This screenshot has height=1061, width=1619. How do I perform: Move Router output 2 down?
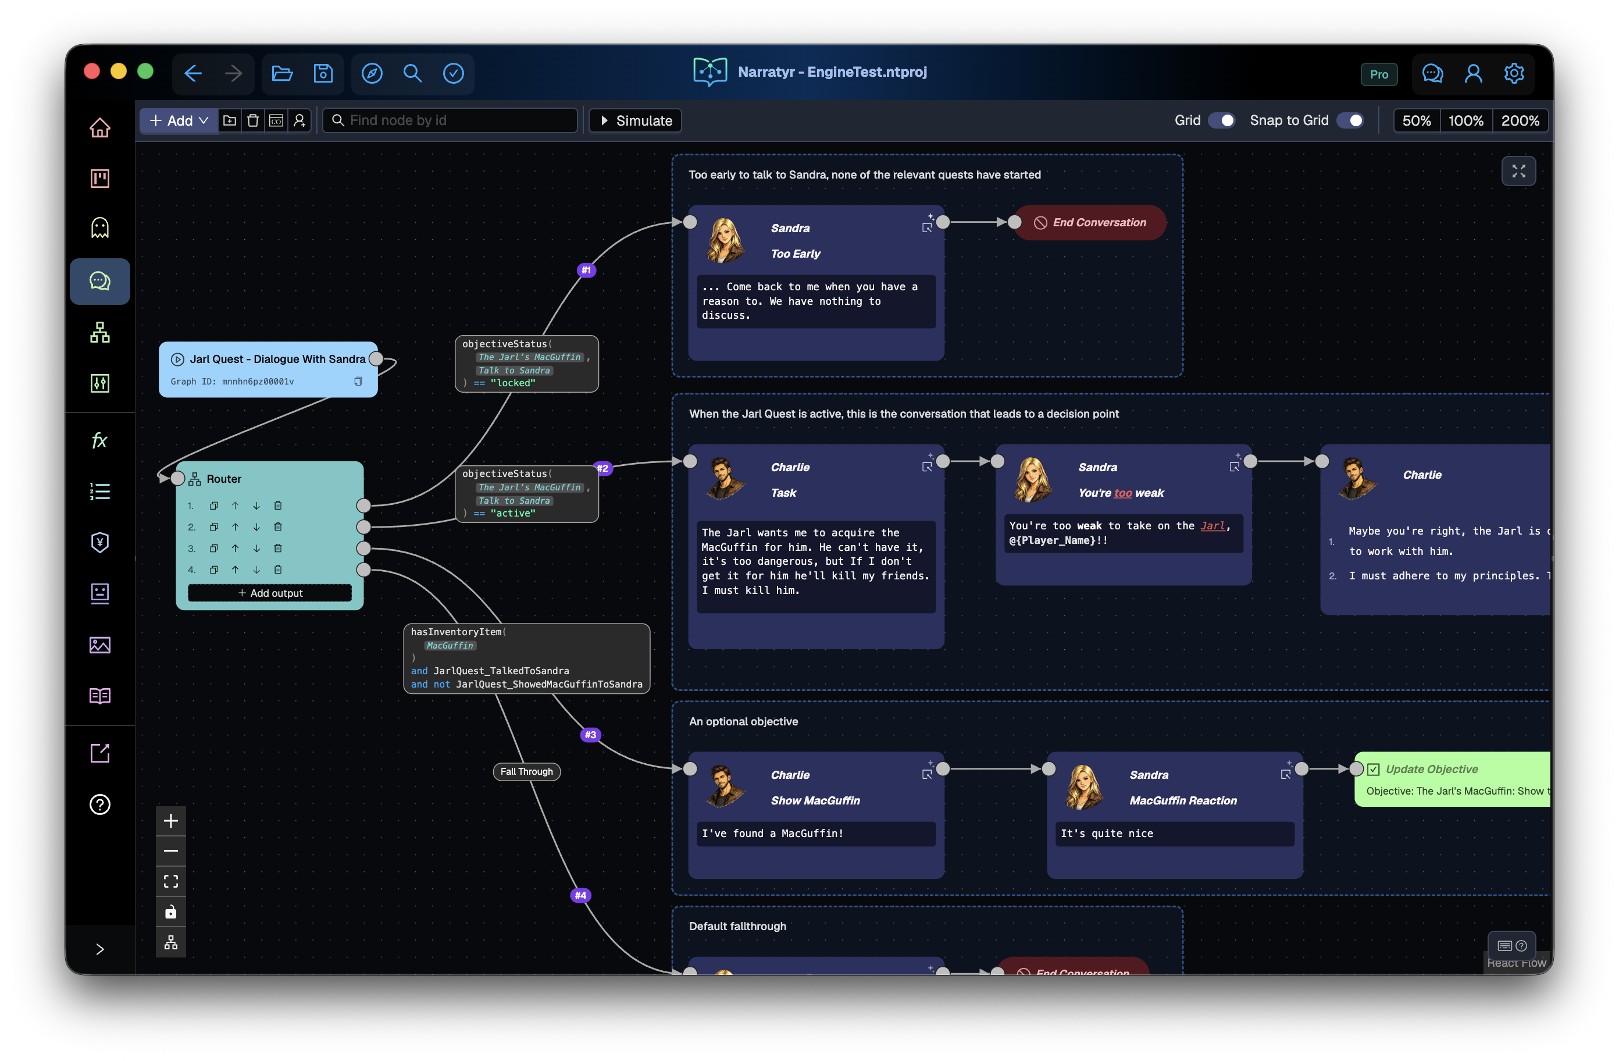(x=256, y=527)
